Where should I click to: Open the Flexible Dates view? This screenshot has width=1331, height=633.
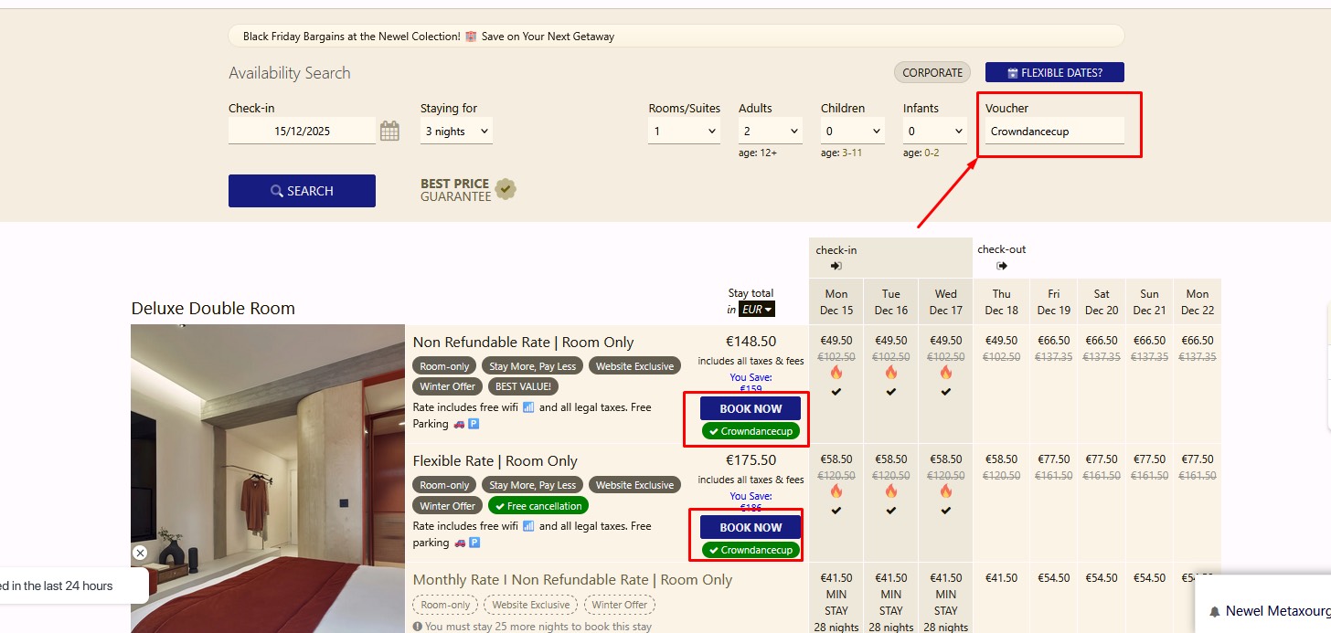click(x=1054, y=73)
